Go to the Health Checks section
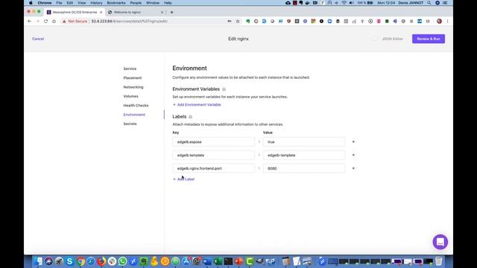 click(x=136, y=106)
